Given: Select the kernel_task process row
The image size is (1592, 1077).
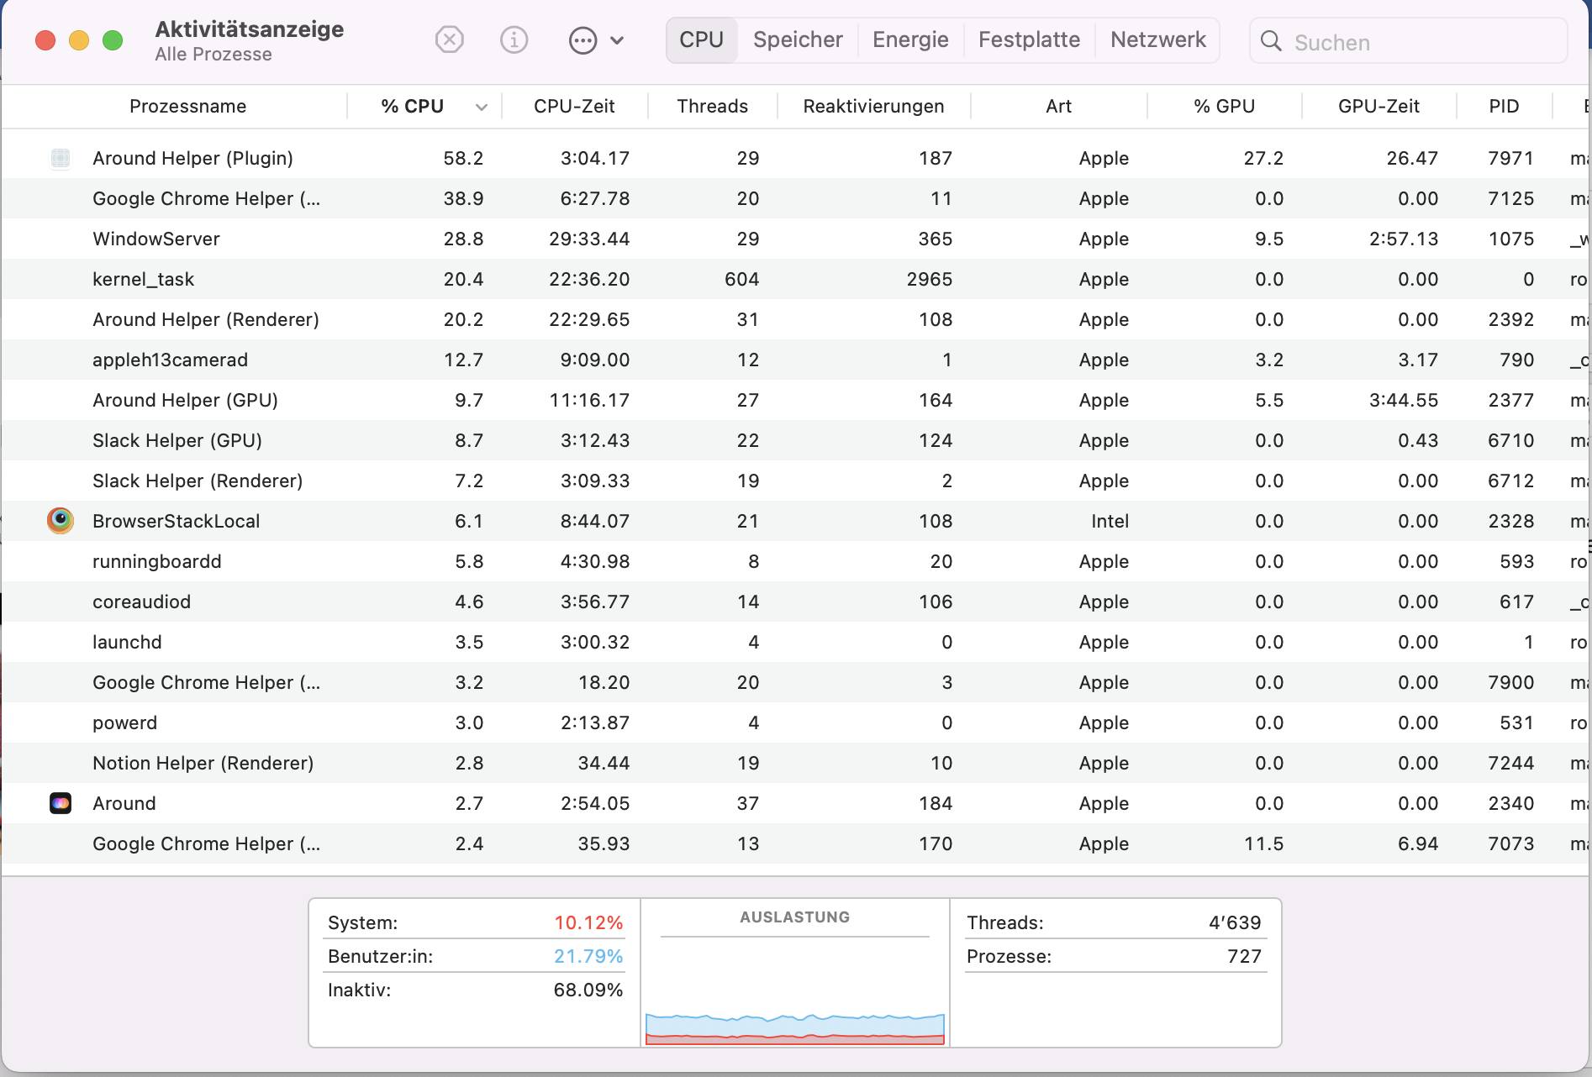Looking at the screenshot, I should pyautogui.click(x=795, y=279).
